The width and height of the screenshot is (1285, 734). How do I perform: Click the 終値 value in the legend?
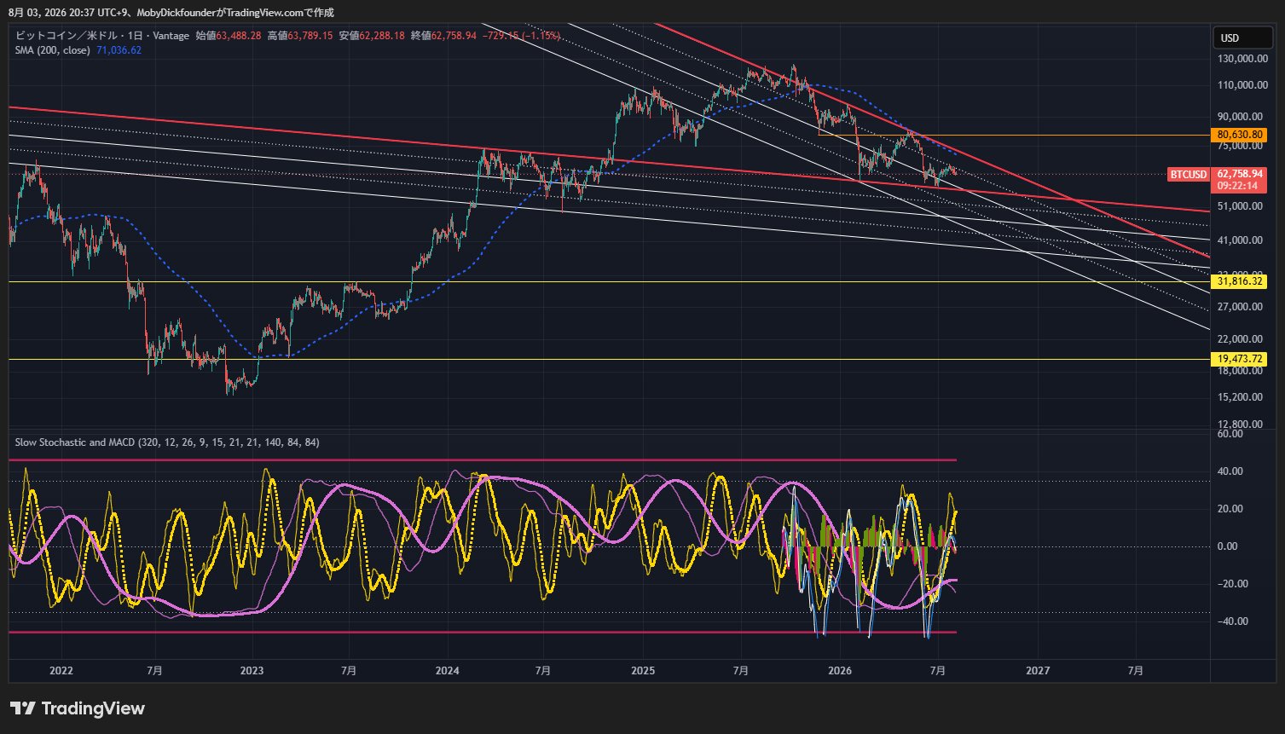click(x=454, y=36)
